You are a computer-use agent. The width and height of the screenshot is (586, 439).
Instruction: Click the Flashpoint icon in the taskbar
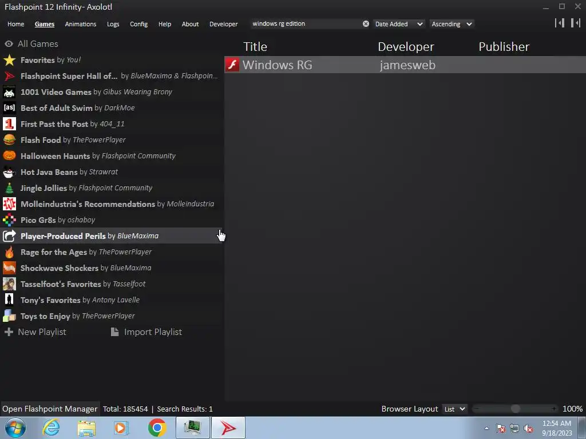pyautogui.click(x=228, y=428)
